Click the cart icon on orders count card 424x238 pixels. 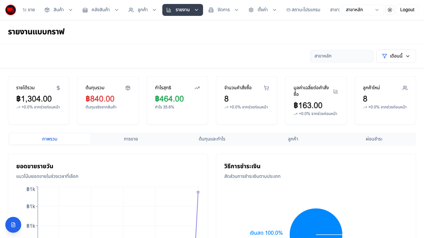tap(266, 88)
